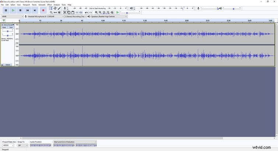Viewport: 278px width, 151px height.
Task: Paste with the clipboard icon
Action: point(73,13)
